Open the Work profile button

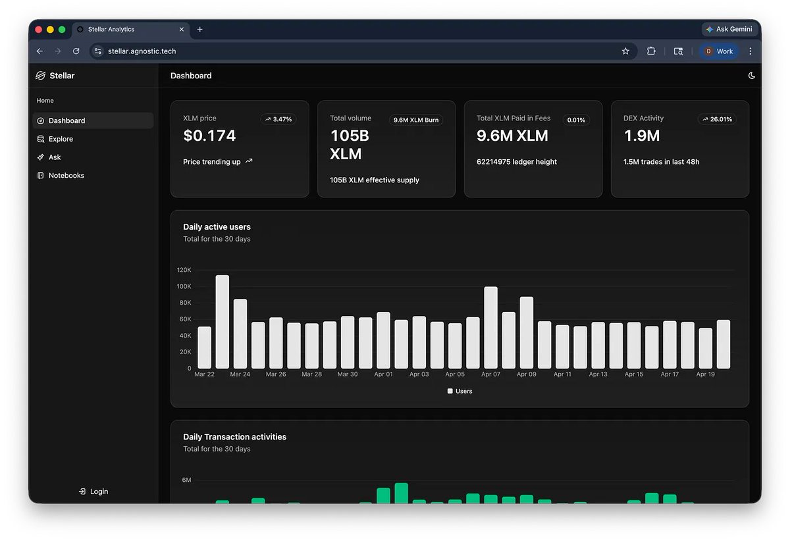click(719, 51)
